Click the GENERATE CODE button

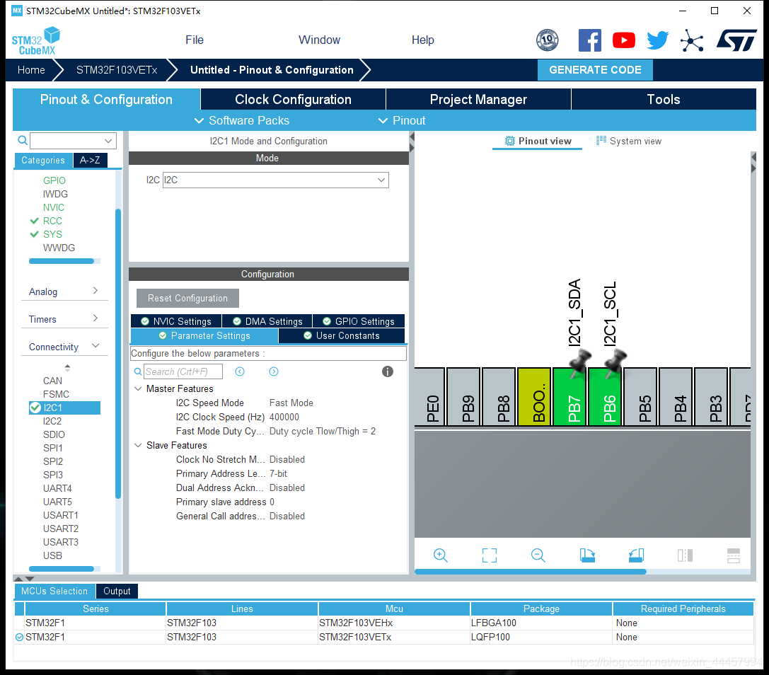click(595, 70)
